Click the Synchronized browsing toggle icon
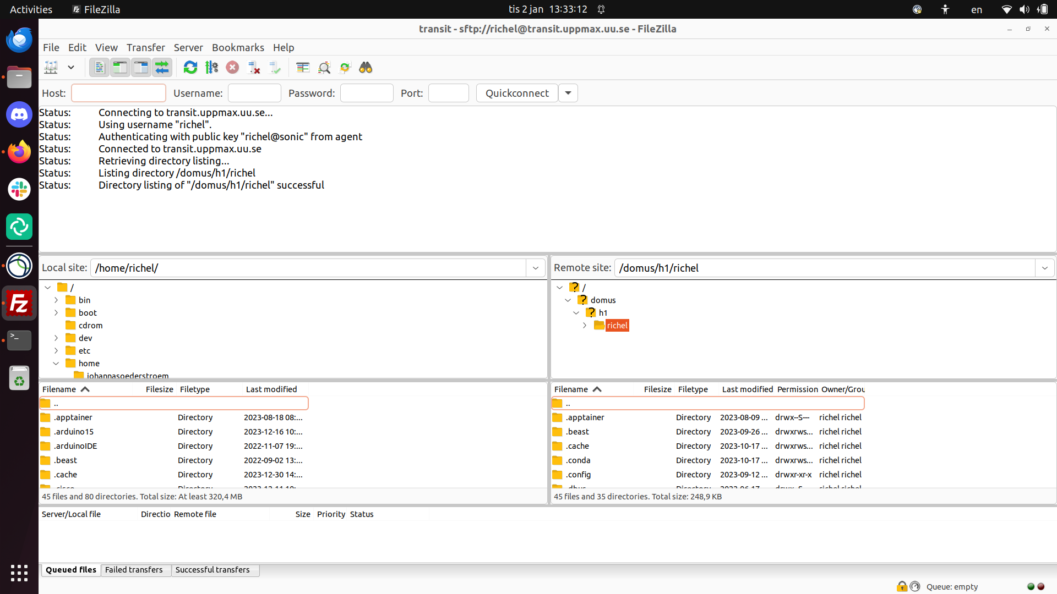 pos(161,67)
